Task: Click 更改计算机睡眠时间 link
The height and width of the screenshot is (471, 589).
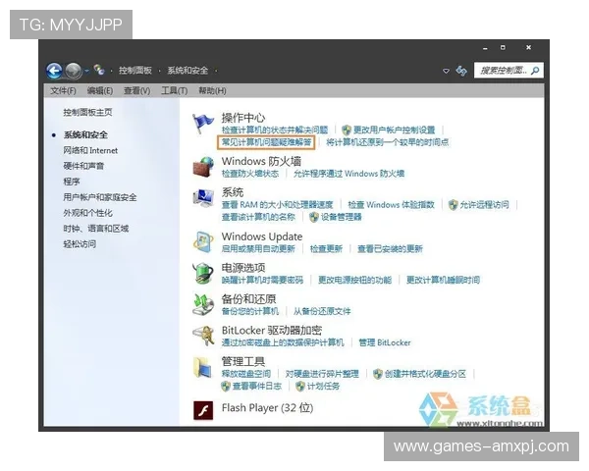Action: 444,280
